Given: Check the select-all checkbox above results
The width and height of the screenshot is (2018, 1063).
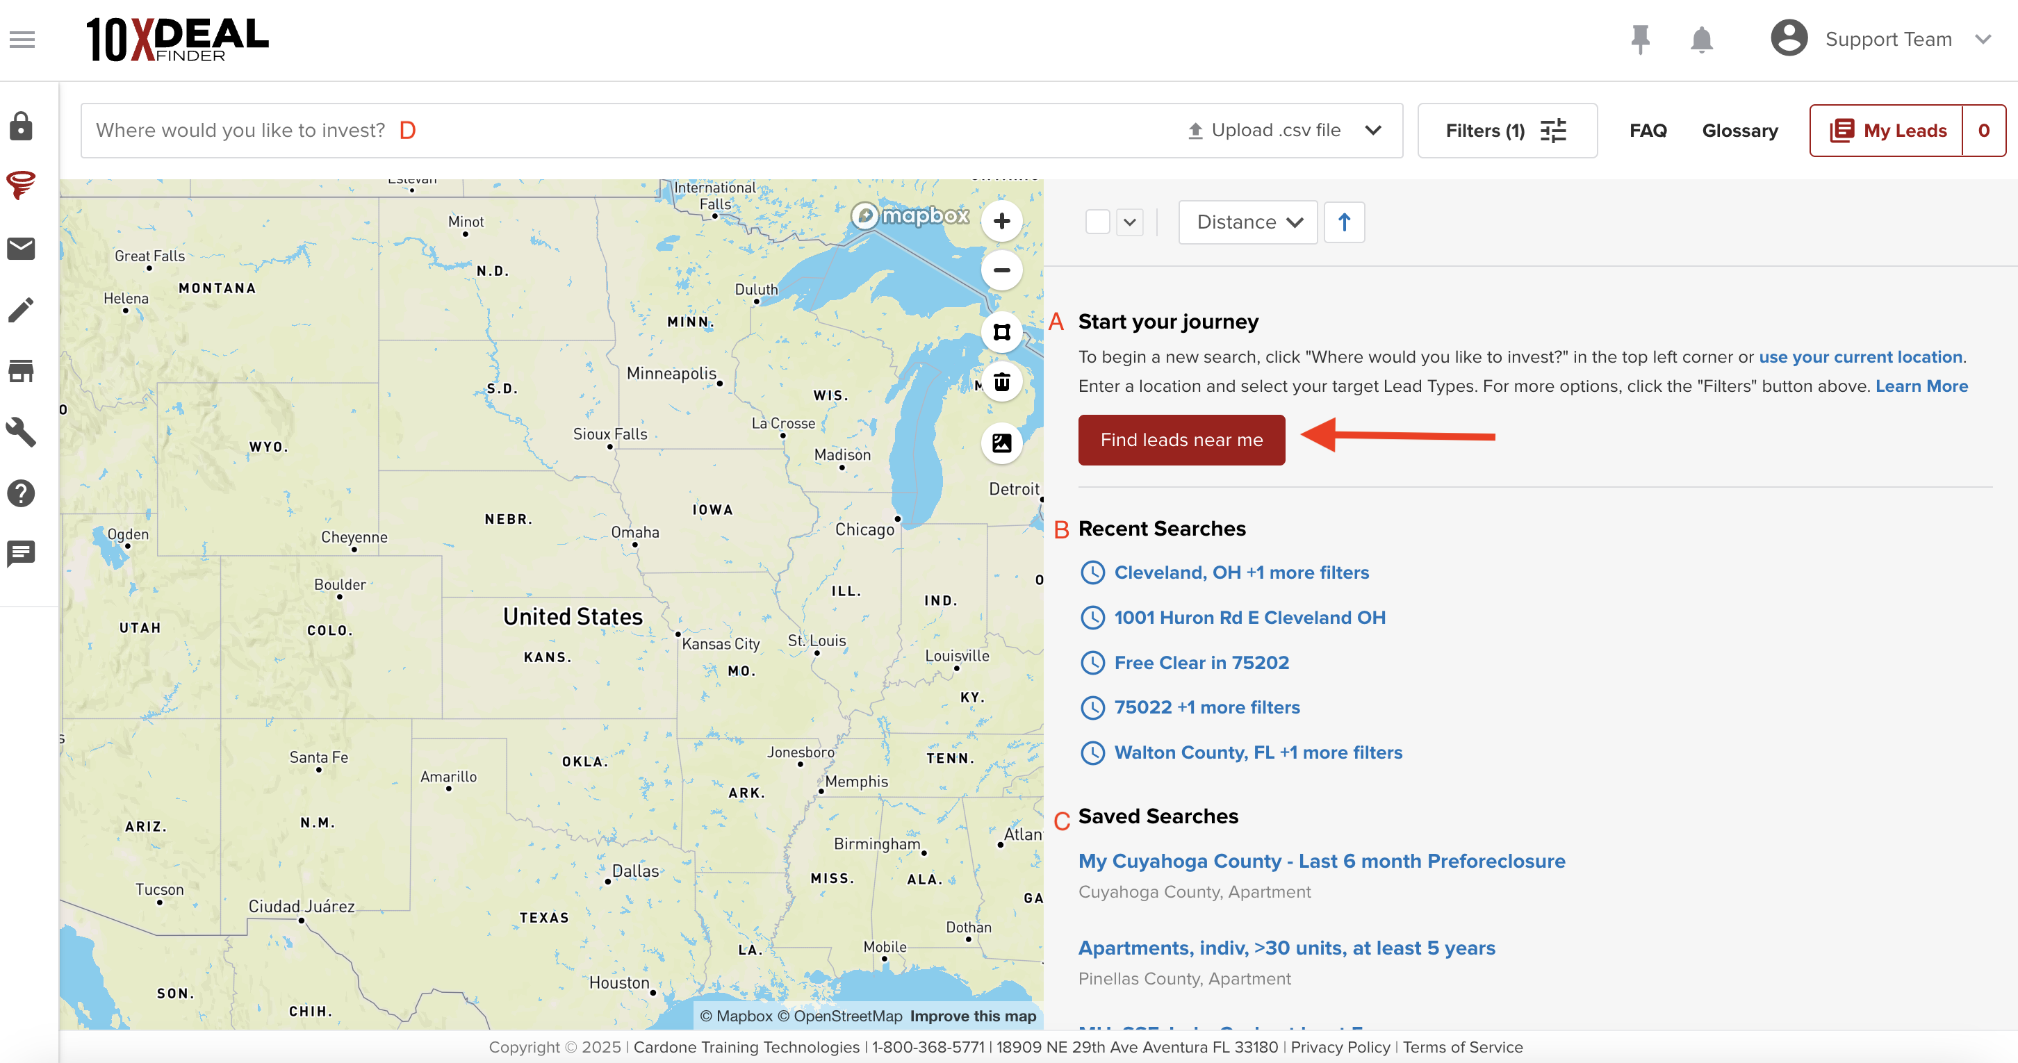Looking at the screenshot, I should click(x=1097, y=222).
